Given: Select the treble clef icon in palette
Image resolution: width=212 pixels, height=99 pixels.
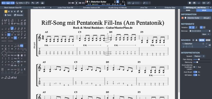Looking at the screenshot, I should (x=2, y=21).
